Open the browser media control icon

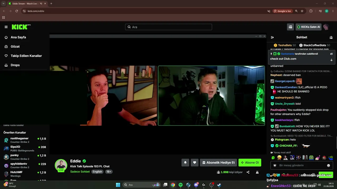pyautogui.click(x=320, y=11)
